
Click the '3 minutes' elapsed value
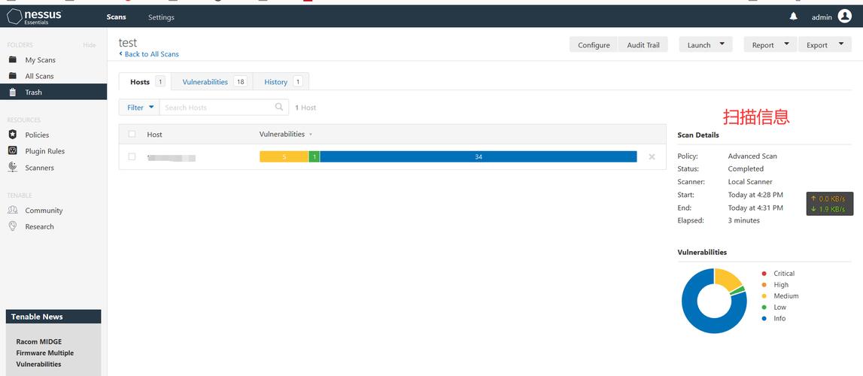(743, 220)
